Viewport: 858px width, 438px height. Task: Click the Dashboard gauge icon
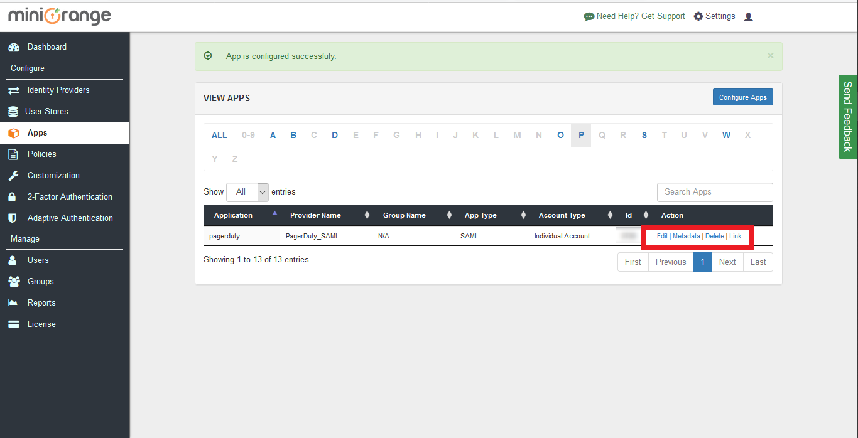14,47
